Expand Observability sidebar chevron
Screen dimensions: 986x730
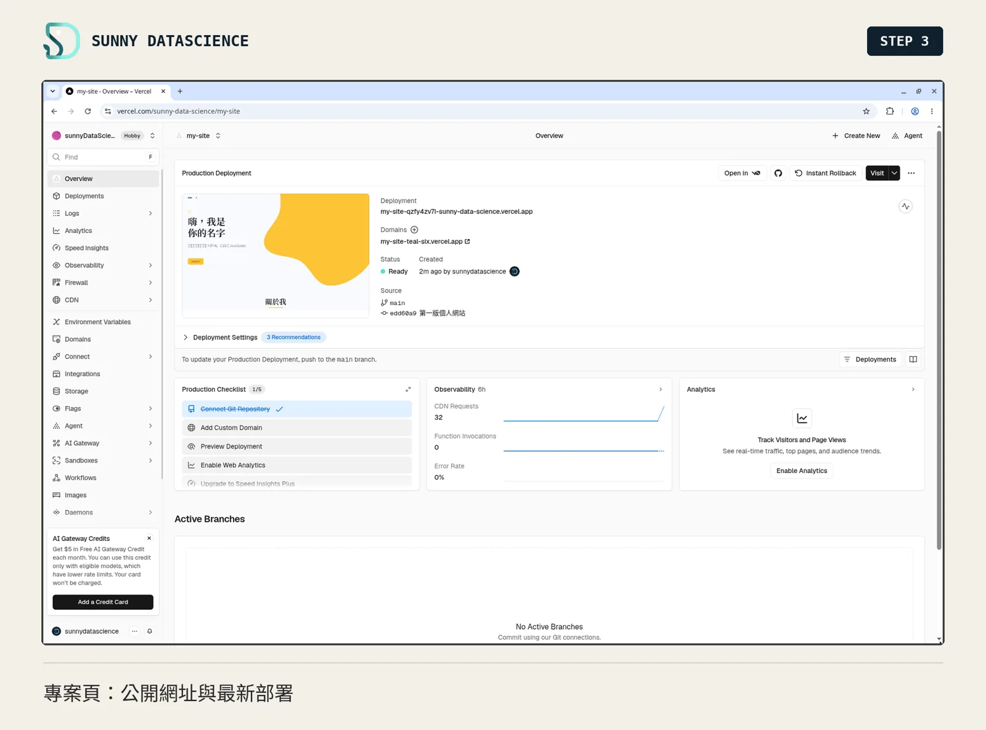pos(150,266)
